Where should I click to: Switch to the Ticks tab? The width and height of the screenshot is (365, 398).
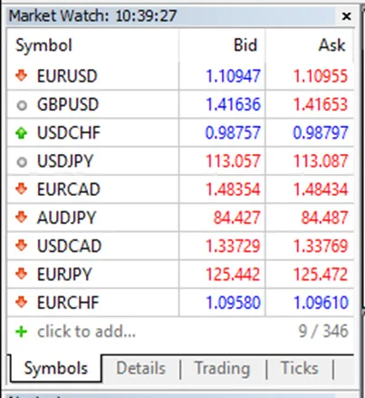point(299,368)
